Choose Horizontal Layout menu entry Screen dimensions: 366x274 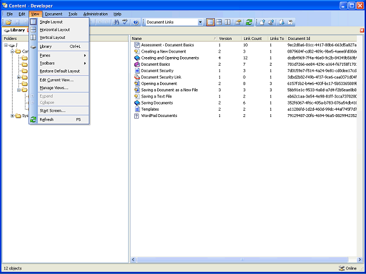(x=59, y=30)
